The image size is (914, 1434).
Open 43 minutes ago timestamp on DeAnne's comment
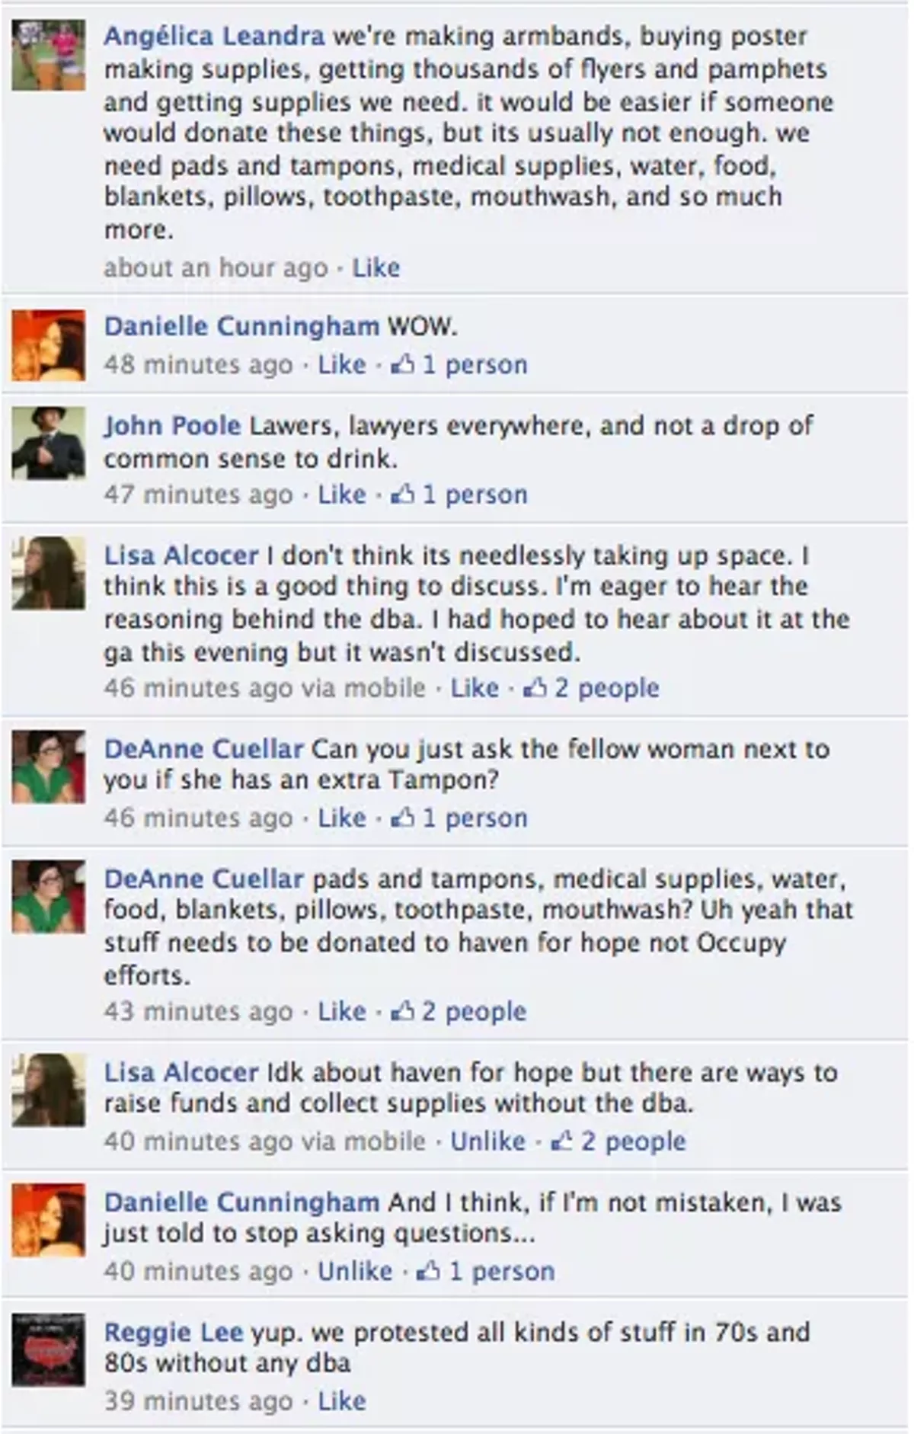(x=198, y=1011)
